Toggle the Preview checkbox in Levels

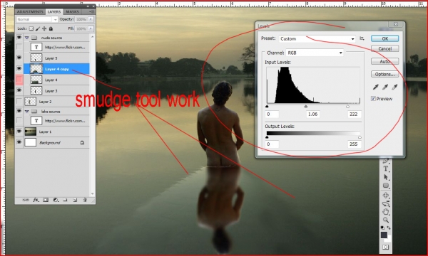pyautogui.click(x=373, y=98)
